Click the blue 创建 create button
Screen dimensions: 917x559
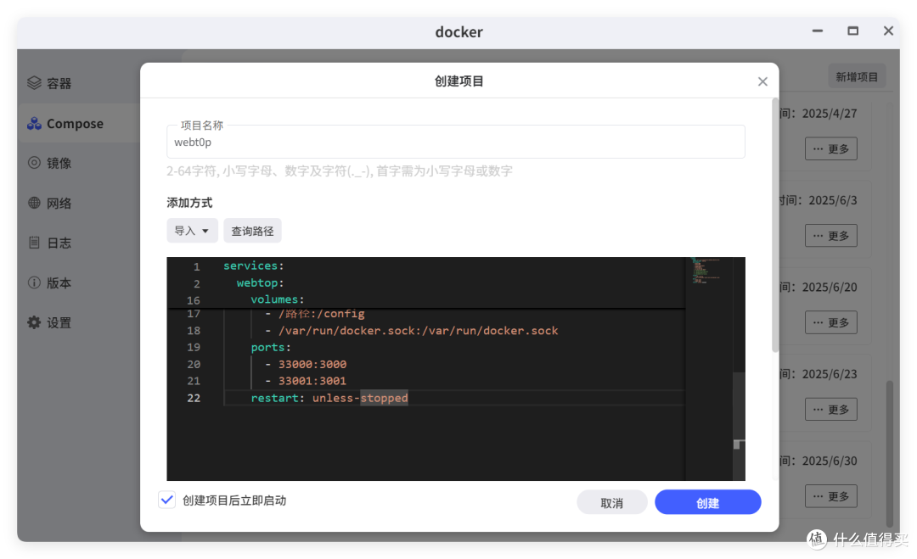(x=707, y=502)
